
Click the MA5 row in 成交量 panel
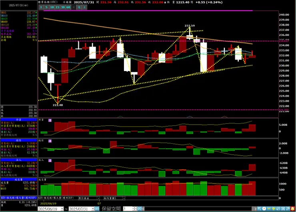click(18, 186)
